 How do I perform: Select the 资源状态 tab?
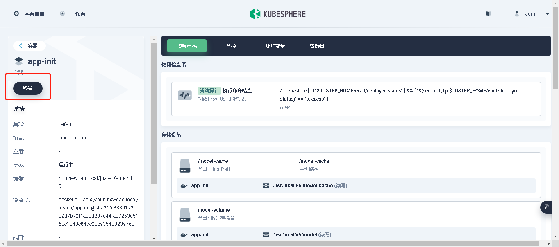186,46
